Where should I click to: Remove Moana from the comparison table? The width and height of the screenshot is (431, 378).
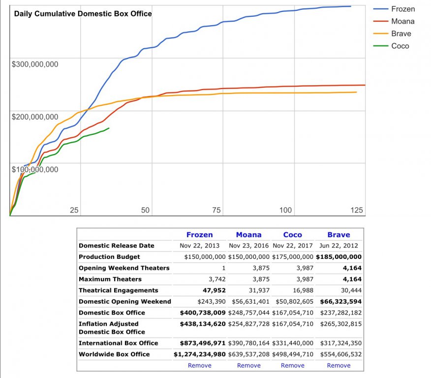click(x=248, y=366)
